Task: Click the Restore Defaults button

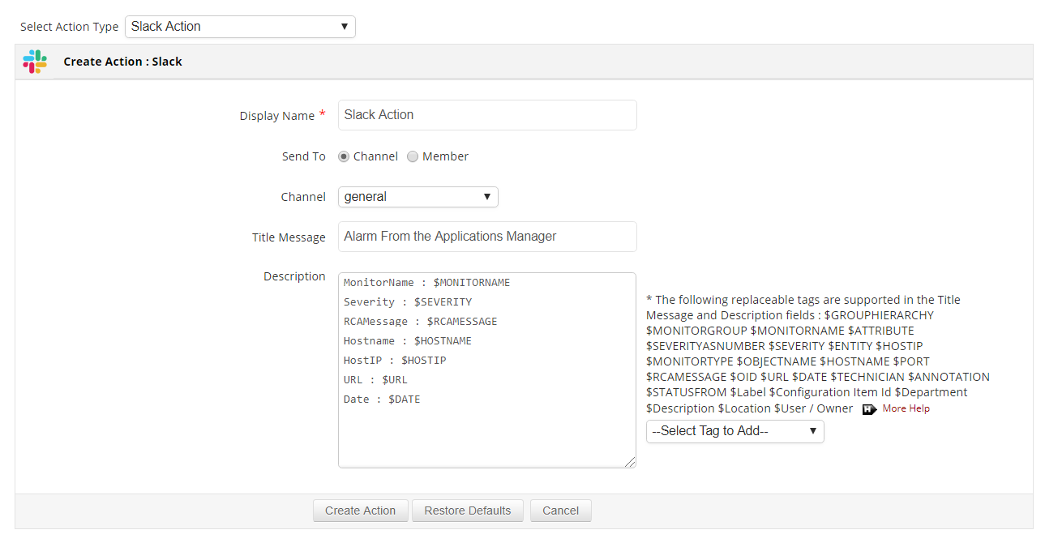Action: pyautogui.click(x=467, y=511)
